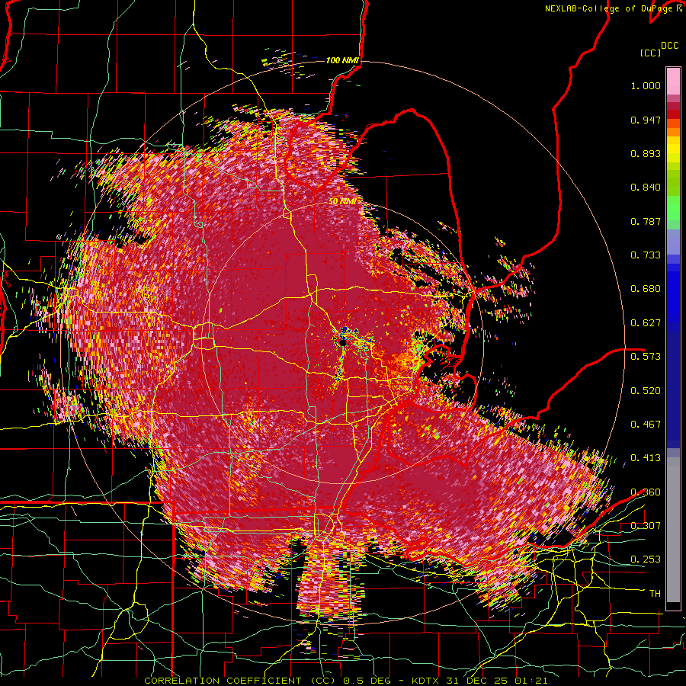The image size is (686, 686).
Task: Click the 0.467 scale value
Action: [646, 424]
